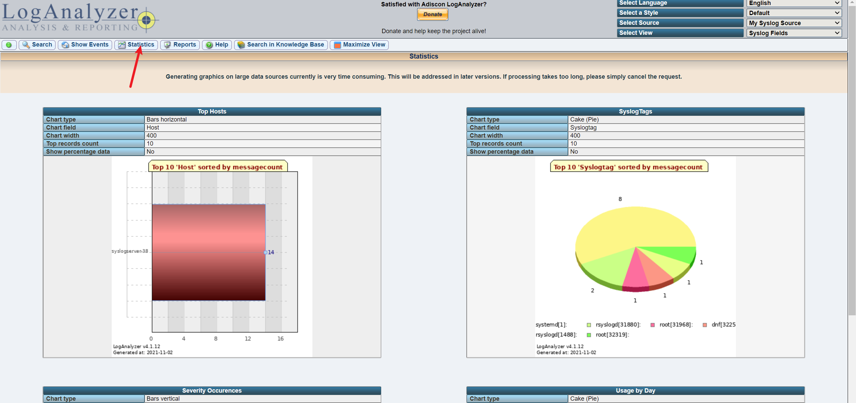856x403 pixels.
Task: Click Search in Knowledge Base link
Action: 285,45
